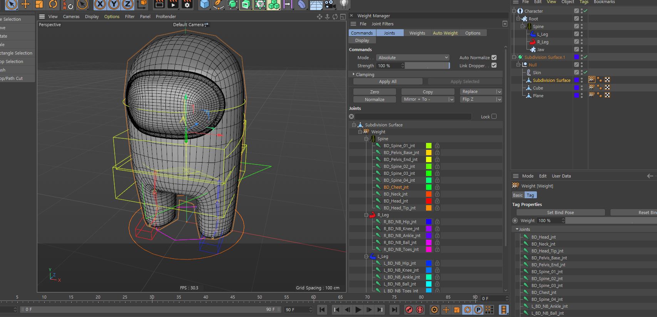Screen dimensions: 657x317
Task: Click the Copy weights button
Action: click(x=428, y=92)
